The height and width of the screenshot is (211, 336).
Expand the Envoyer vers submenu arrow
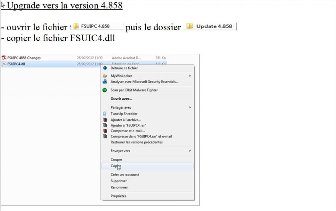190,151
